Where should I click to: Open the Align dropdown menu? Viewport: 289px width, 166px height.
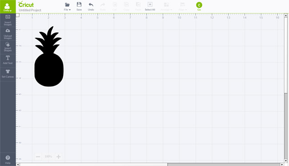point(182,7)
